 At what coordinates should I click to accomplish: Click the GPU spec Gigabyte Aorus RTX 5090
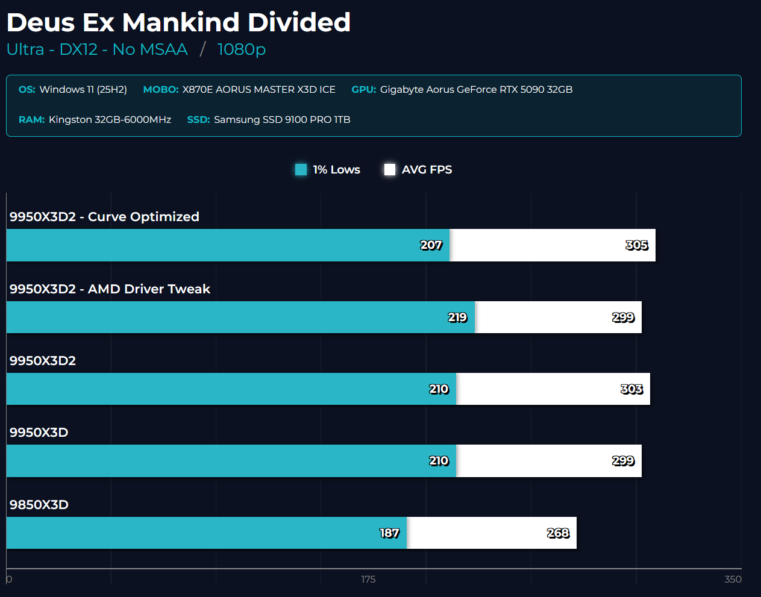click(x=476, y=90)
